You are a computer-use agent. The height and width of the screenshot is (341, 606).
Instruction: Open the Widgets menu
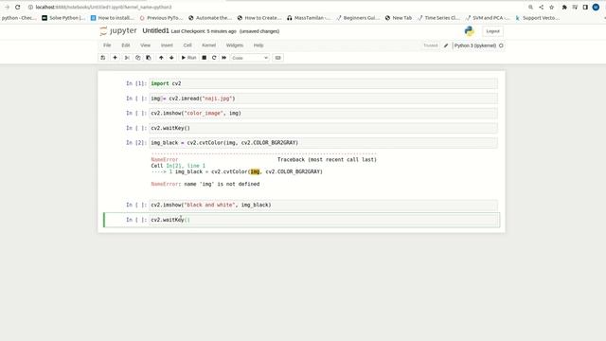[x=235, y=45]
